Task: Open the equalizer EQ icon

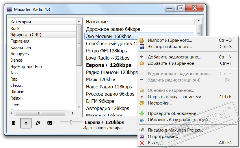Action: pyautogui.click(x=50, y=123)
